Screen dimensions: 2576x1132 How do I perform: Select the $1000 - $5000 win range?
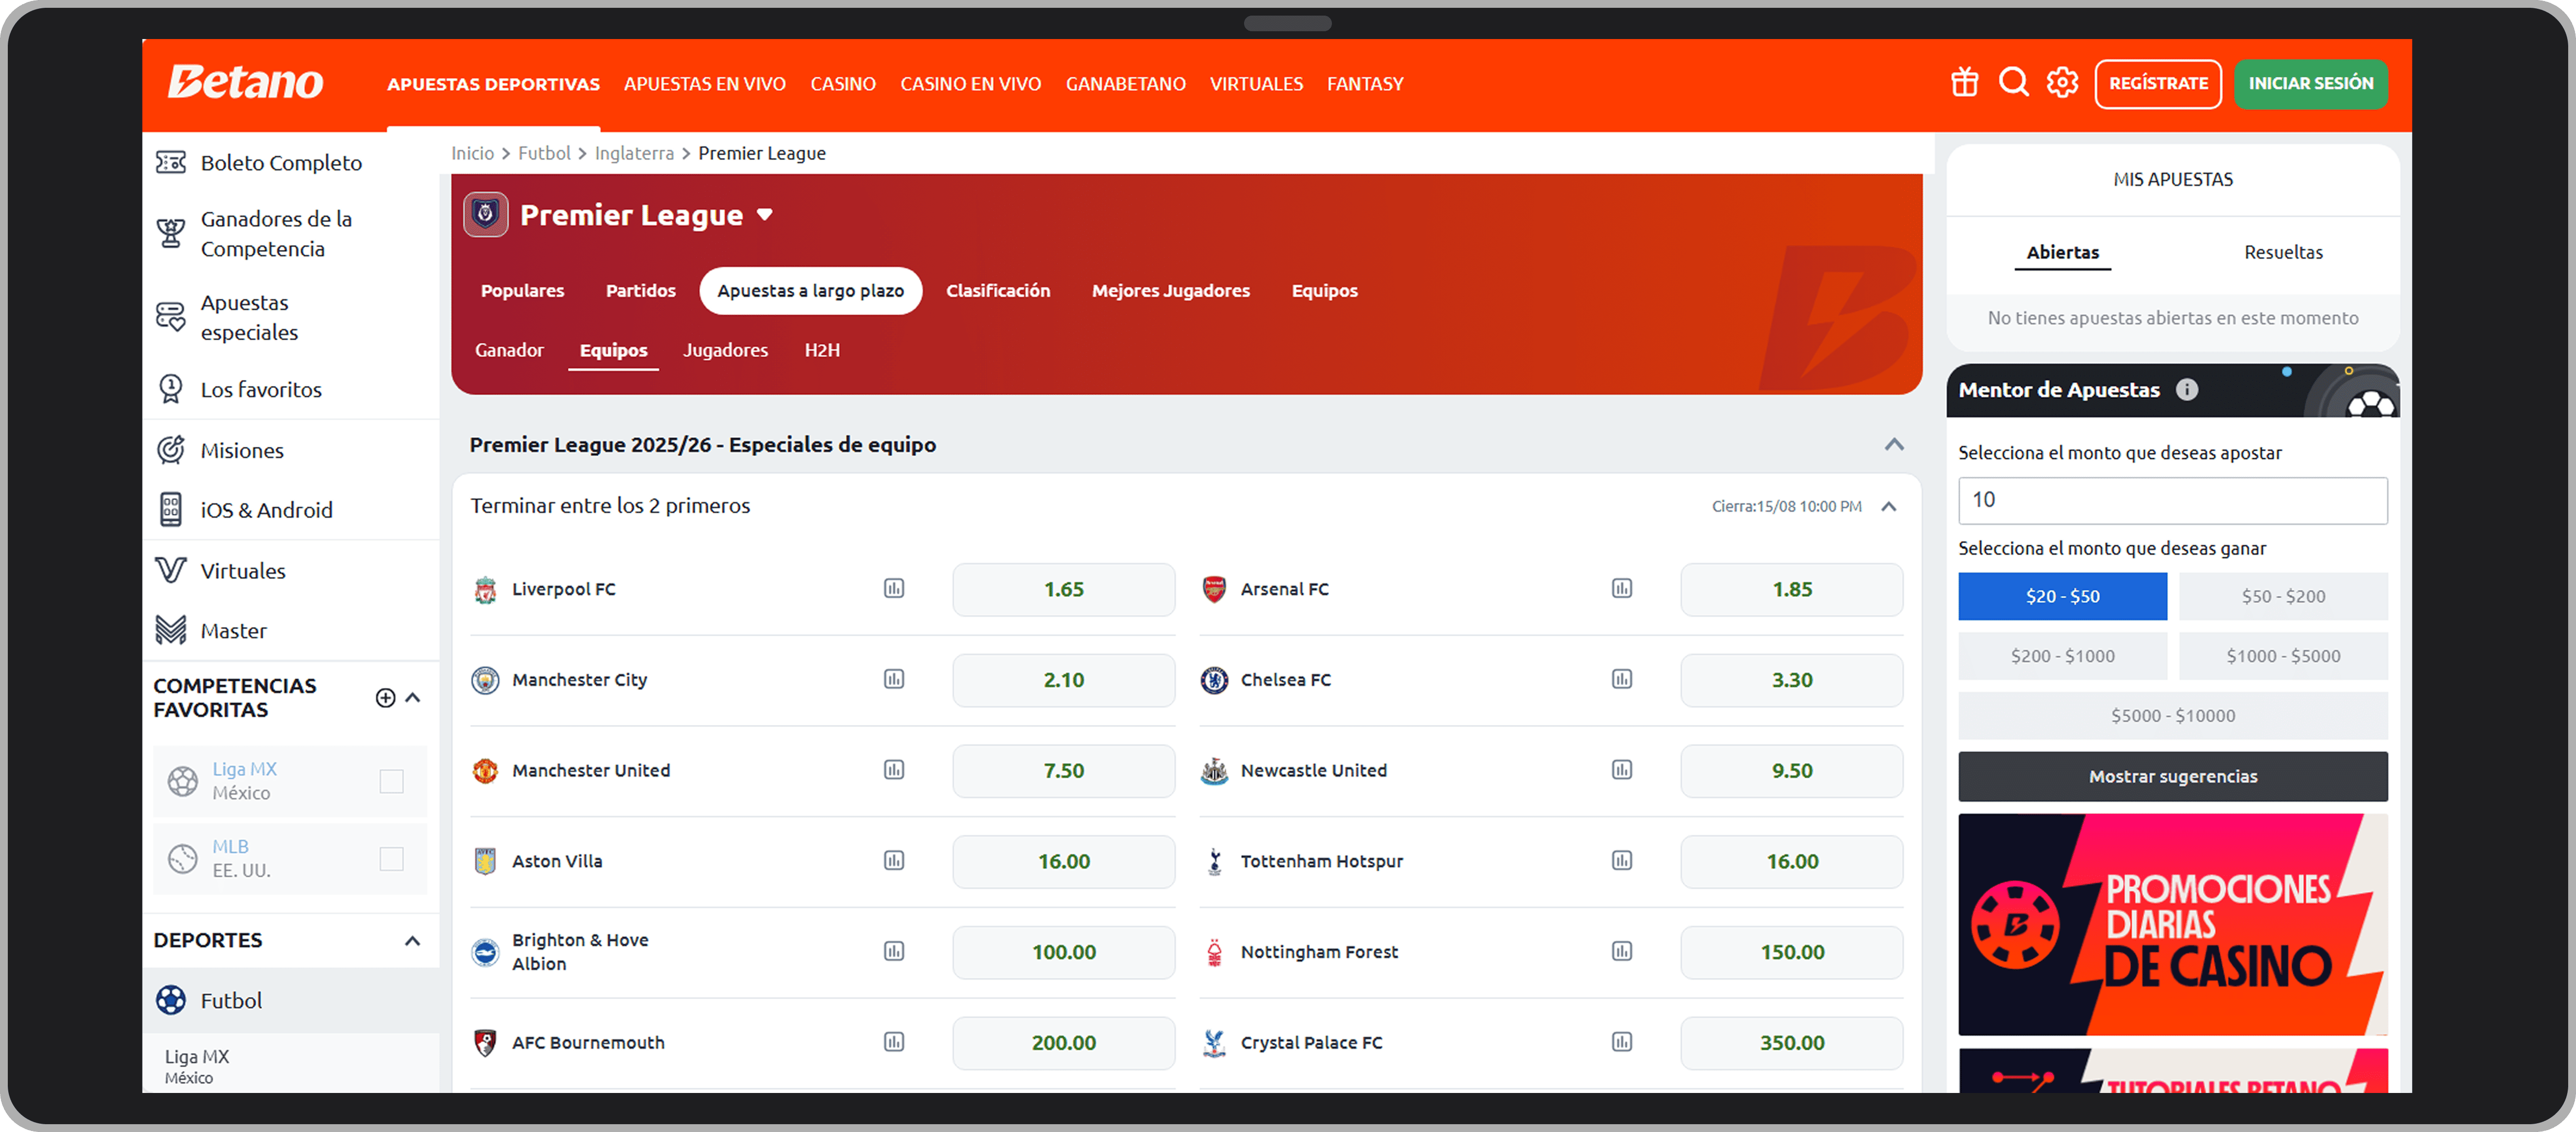click(2283, 656)
